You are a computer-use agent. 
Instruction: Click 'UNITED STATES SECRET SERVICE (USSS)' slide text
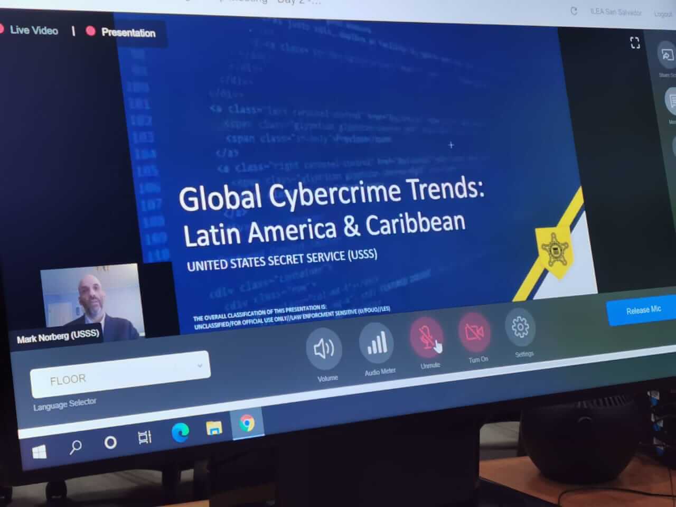282,260
